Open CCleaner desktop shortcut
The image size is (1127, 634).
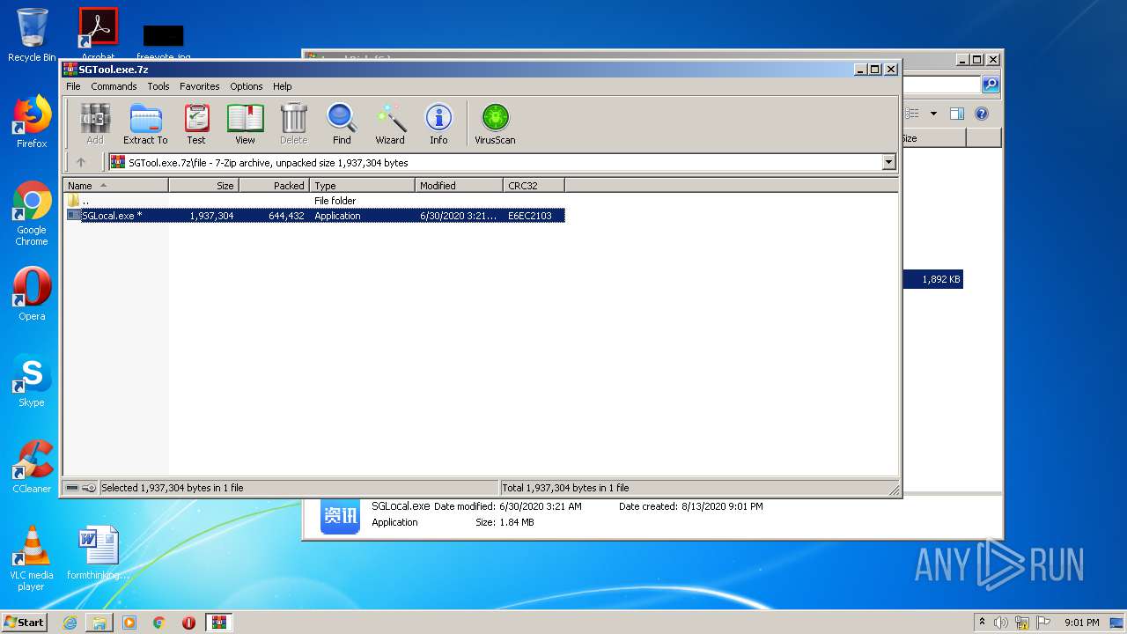coord(32,467)
